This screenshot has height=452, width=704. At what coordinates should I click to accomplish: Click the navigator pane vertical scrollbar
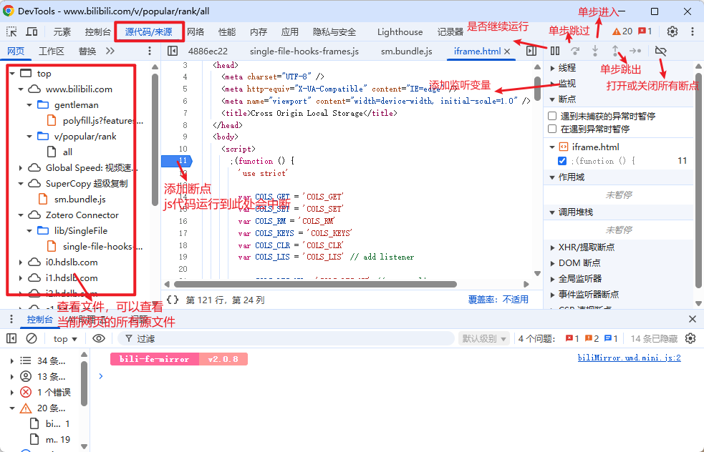tap(155, 139)
